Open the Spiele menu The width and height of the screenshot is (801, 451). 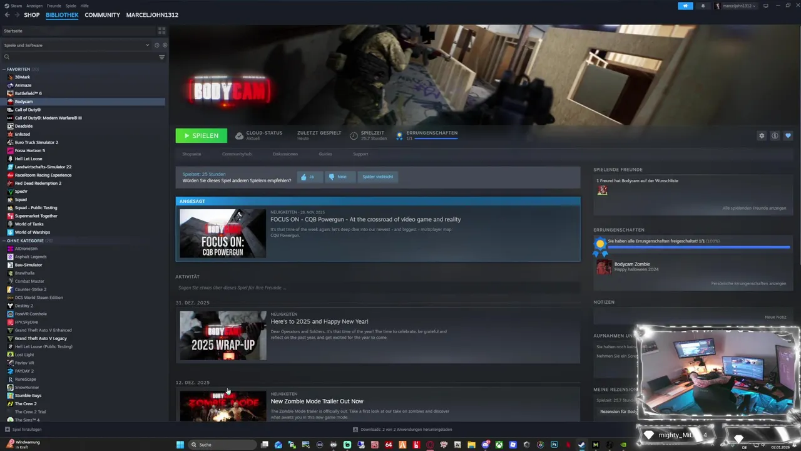tap(71, 6)
